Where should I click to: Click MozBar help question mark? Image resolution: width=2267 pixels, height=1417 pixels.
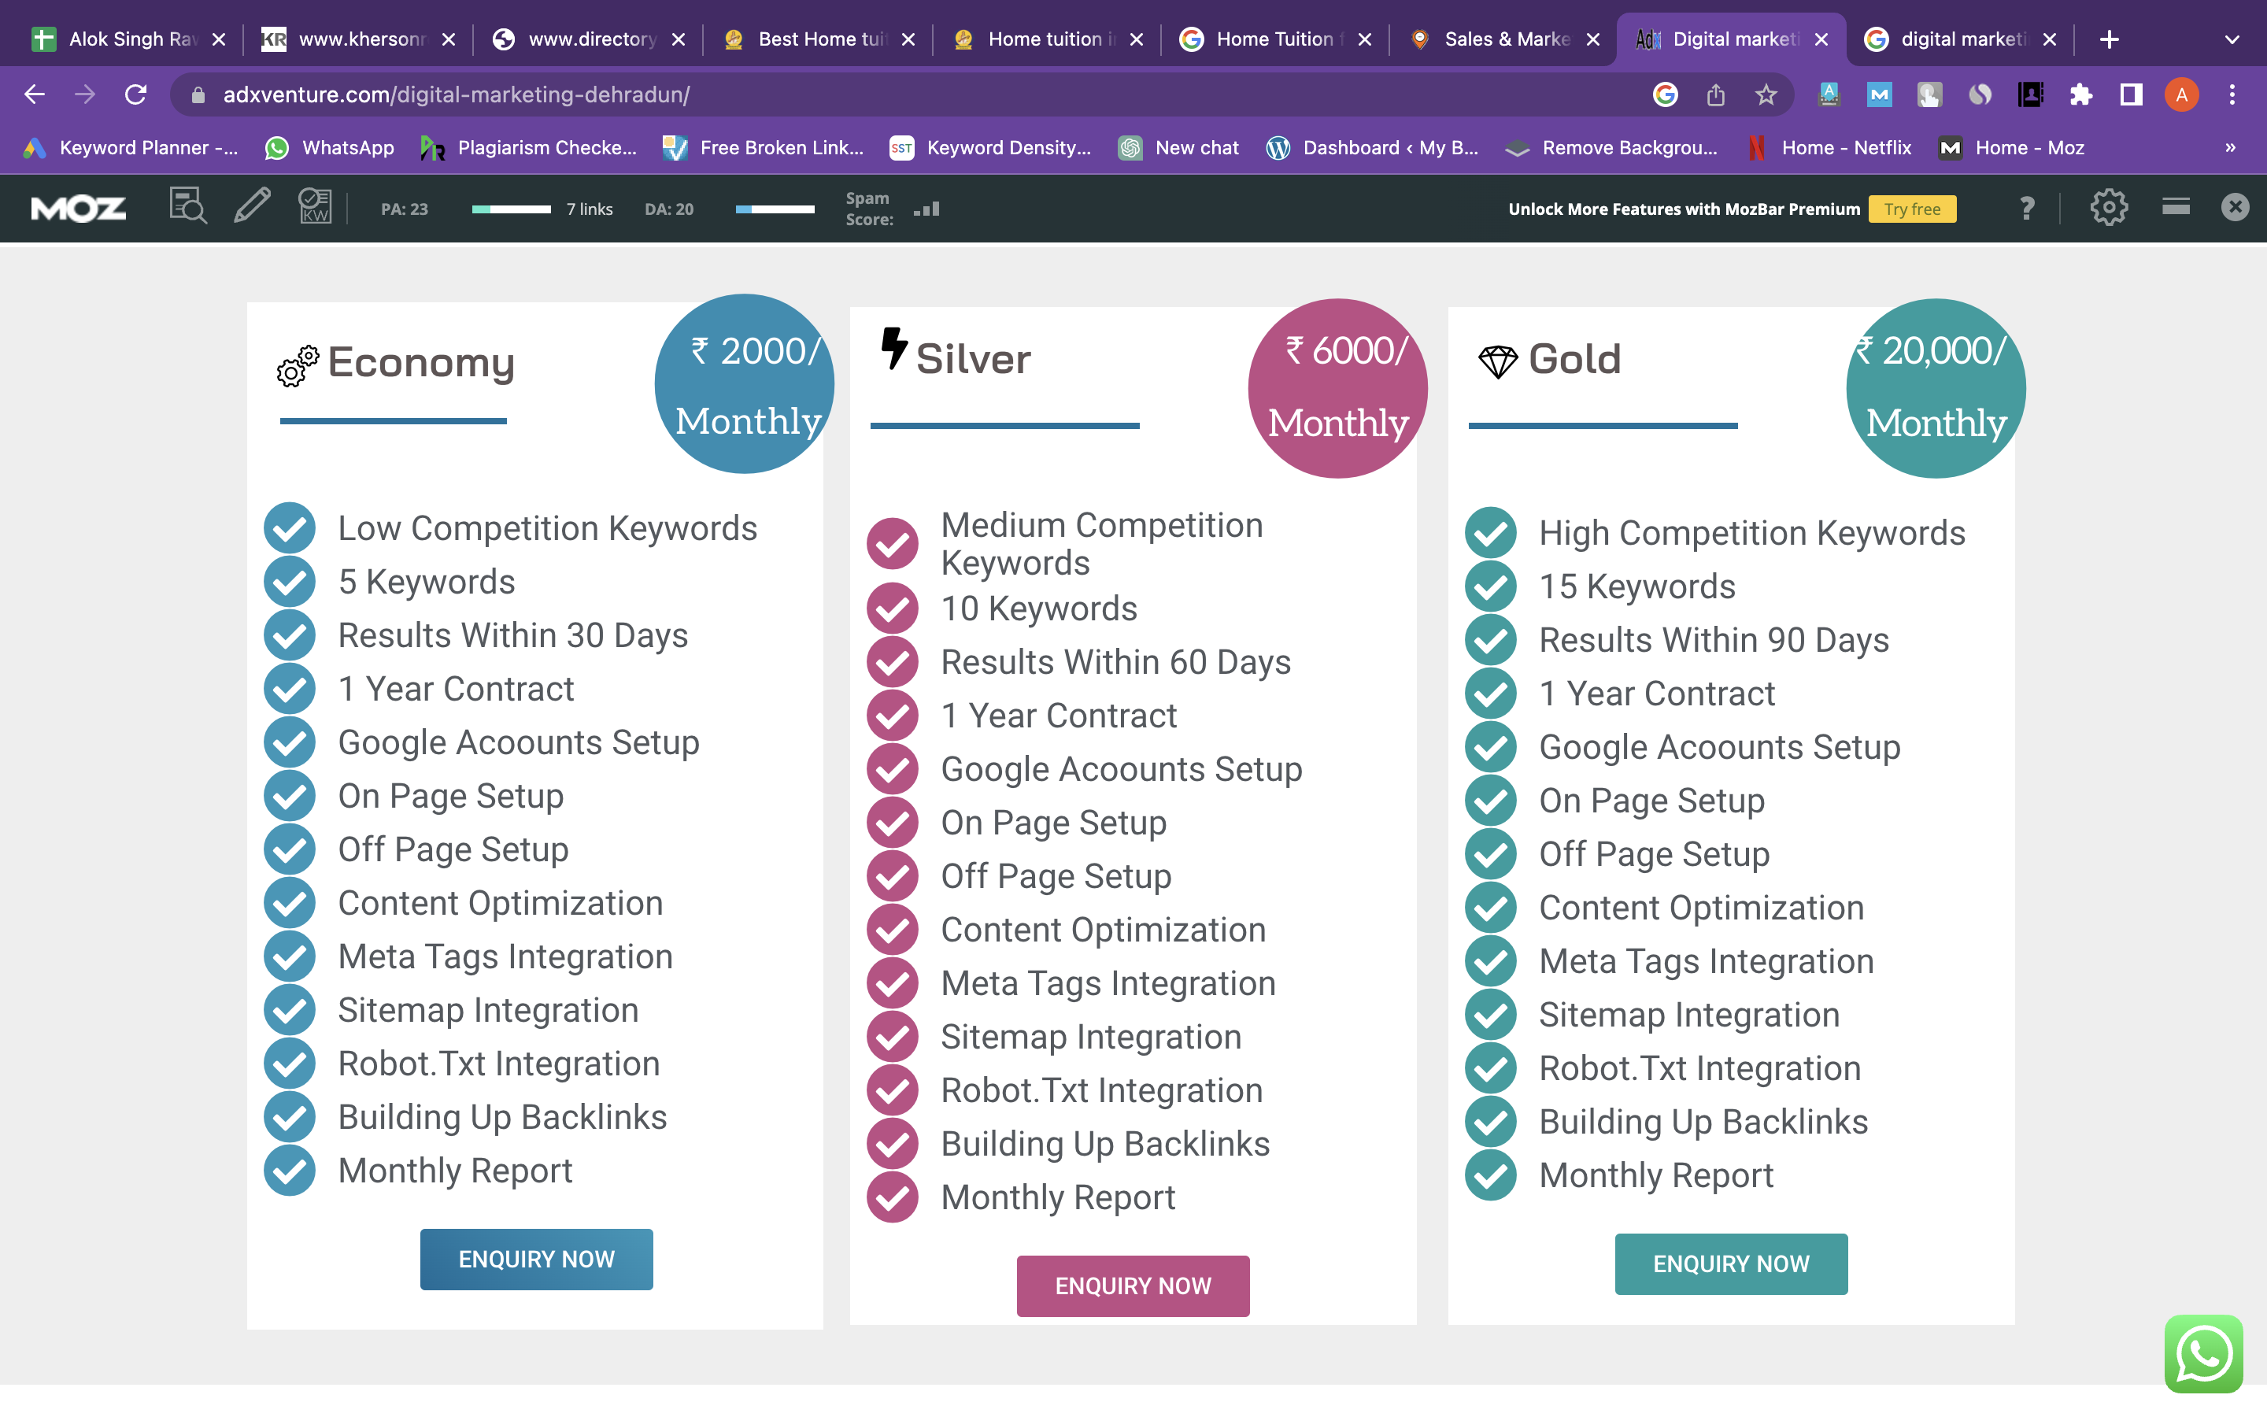[x=2026, y=207]
